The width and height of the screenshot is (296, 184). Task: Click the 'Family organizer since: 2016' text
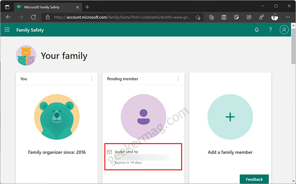pyautogui.click(x=57, y=152)
